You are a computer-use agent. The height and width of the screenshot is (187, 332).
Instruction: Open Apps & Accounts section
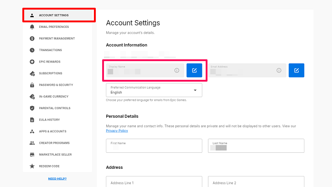coord(57,131)
